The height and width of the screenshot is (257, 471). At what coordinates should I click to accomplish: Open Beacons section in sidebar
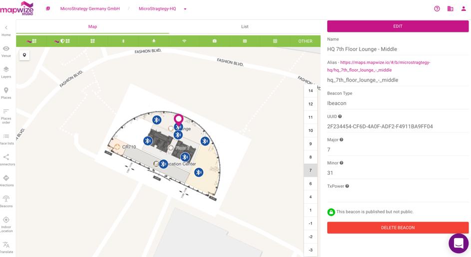[x=6, y=201]
